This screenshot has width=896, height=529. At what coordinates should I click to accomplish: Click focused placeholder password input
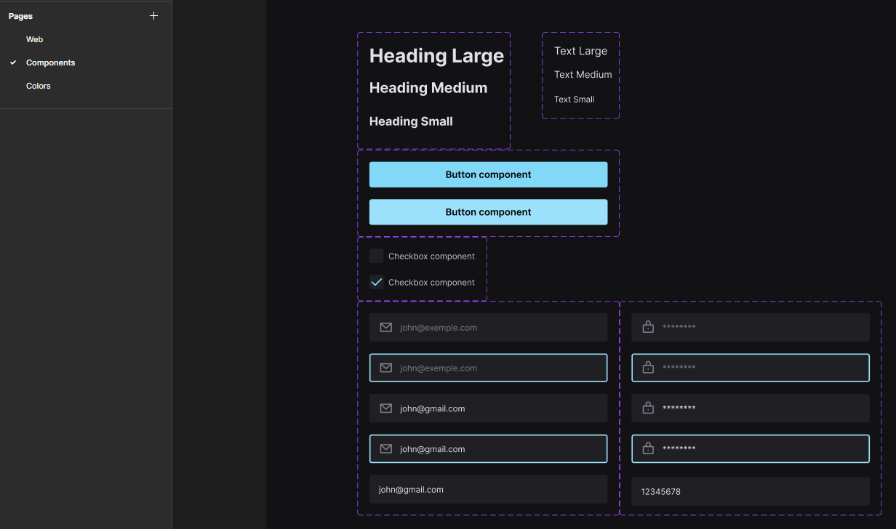point(751,368)
